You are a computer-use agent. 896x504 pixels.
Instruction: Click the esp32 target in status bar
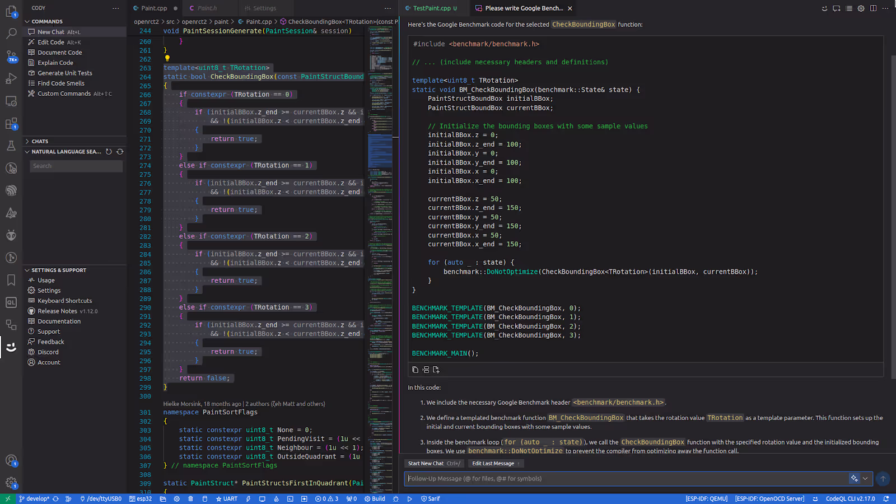coord(141,498)
